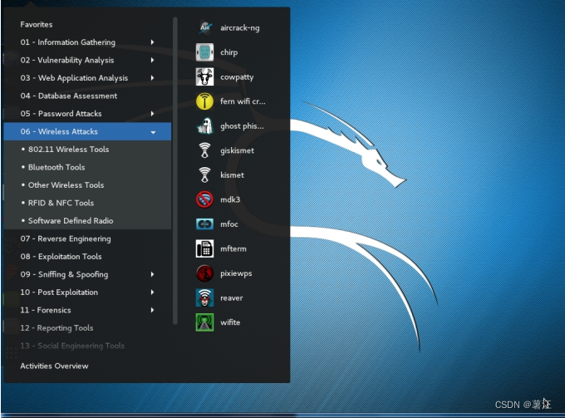
Task: Click '05 - Password Attacks' text
Action: [61, 114]
